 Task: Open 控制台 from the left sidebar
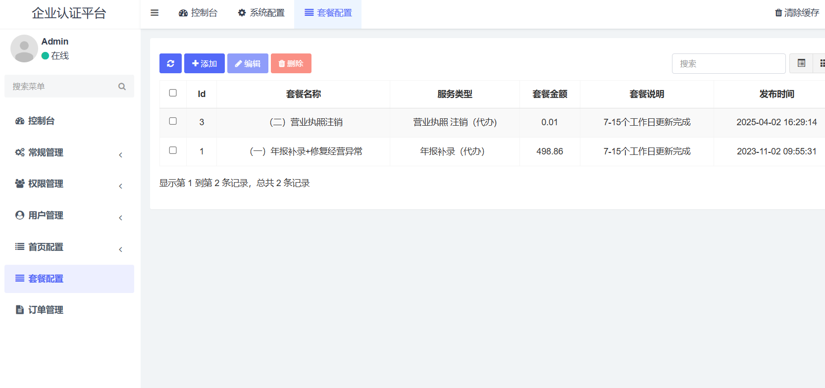click(41, 121)
